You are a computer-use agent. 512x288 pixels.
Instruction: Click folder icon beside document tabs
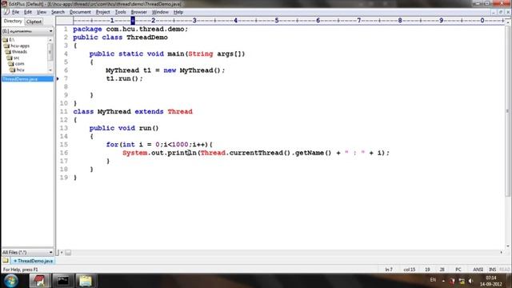pos(6,261)
